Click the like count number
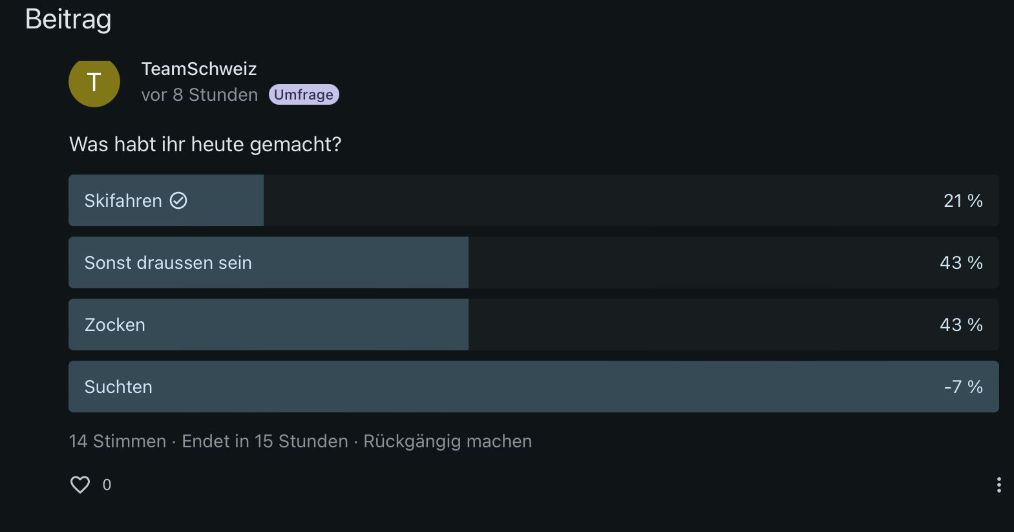Image resolution: width=1014 pixels, height=532 pixels. pyautogui.click(x=107, y=485)
